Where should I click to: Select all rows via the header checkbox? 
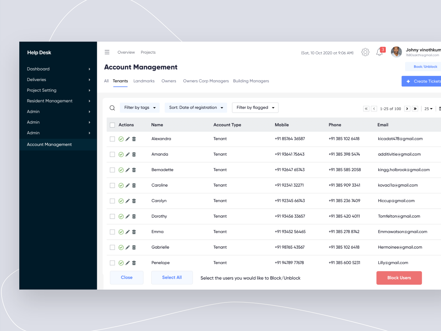[x=112, y=125]
